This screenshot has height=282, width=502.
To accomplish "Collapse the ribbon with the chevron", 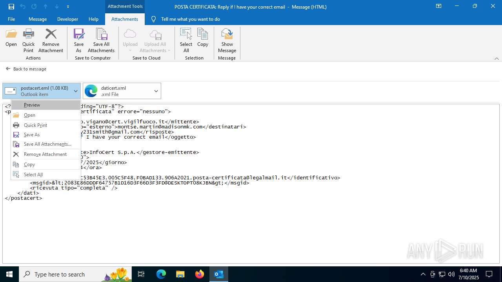I will point(497,58).
